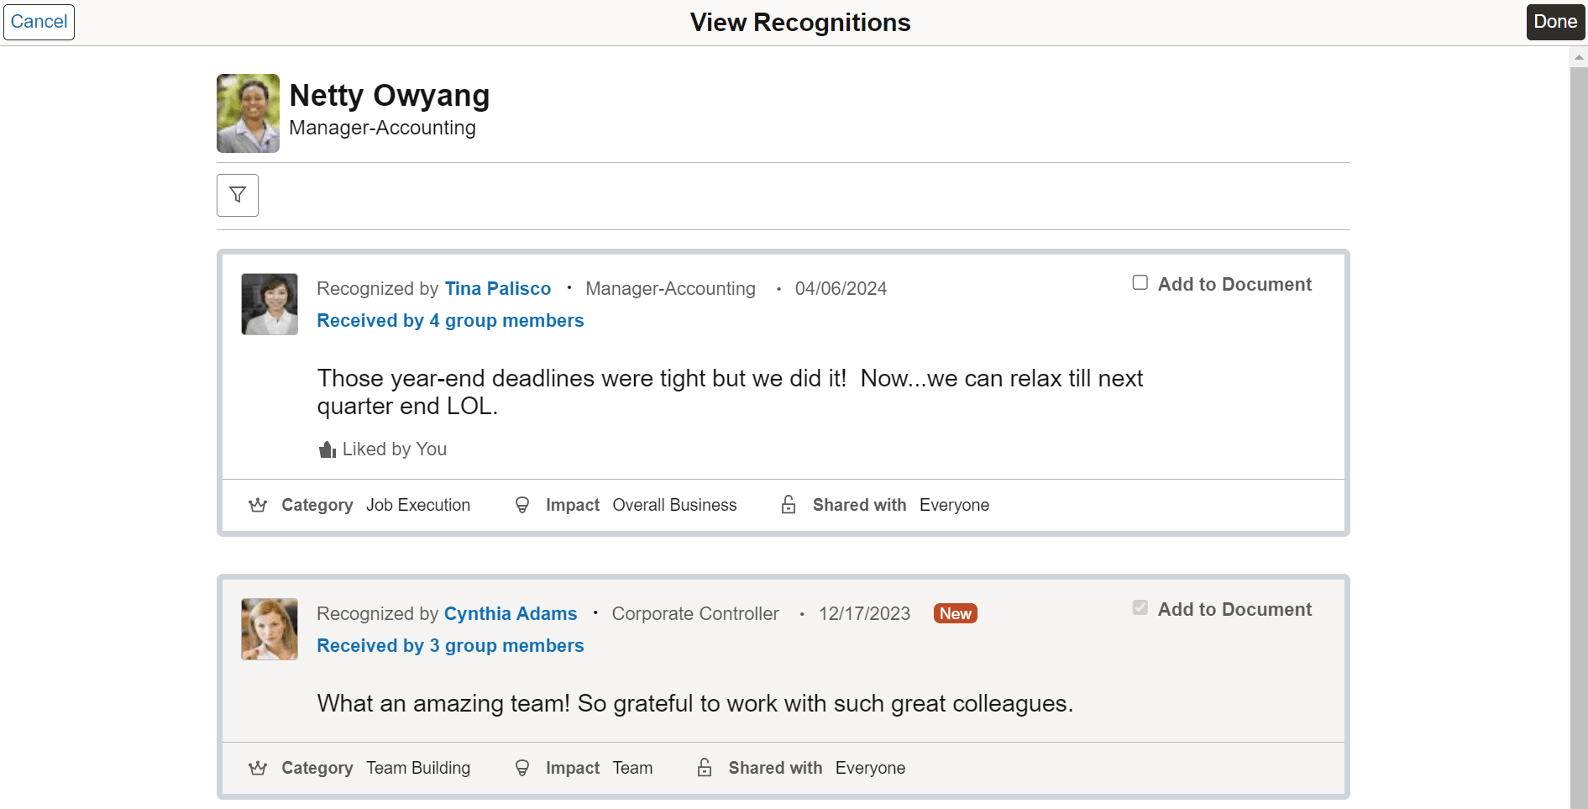
Task: Uncheck Add to Document on Cynthia Adams' recognition
Action: 1140,607
